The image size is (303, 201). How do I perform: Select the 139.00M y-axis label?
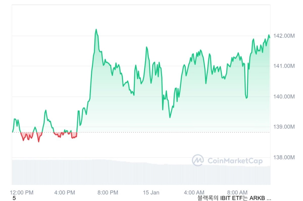(284, 127)
